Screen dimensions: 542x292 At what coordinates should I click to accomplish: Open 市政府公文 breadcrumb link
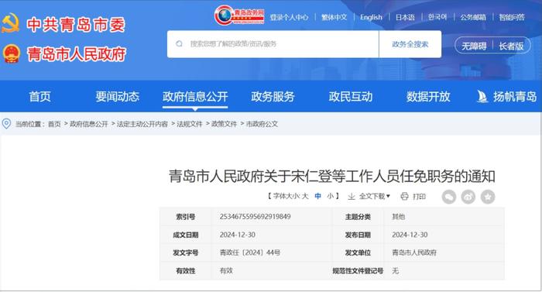[262, 123]
